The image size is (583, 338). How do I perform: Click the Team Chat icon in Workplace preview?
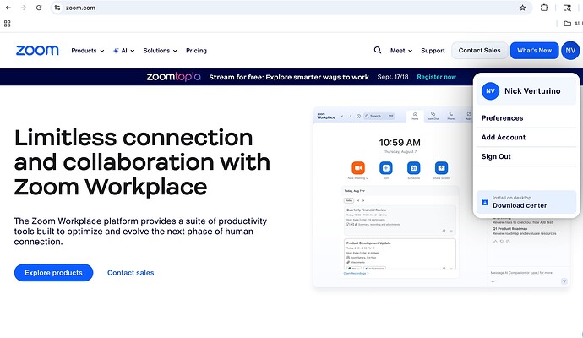[433, 116]
